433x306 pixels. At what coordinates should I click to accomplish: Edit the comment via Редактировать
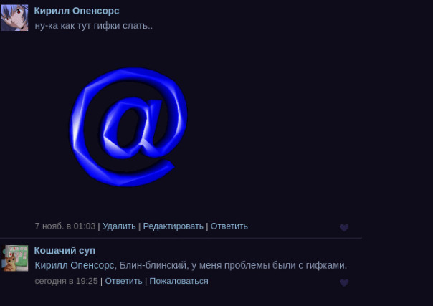[173, 226]
